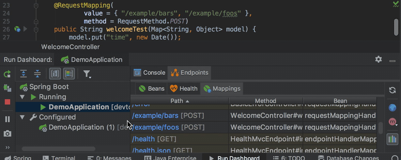This screenshot has width=401, height=160.
Task: Open the /health [GET] mapping link
Action: click(x=144, y=139)
